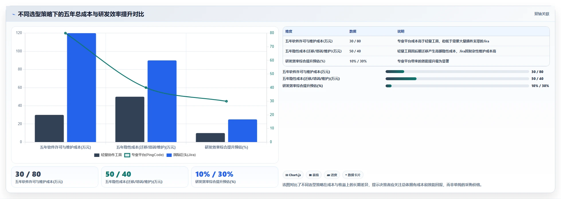561x199 pixels.
Task: Click the blue Jira bar for 五年软件许可与维护成本
Action: [81, 87]
